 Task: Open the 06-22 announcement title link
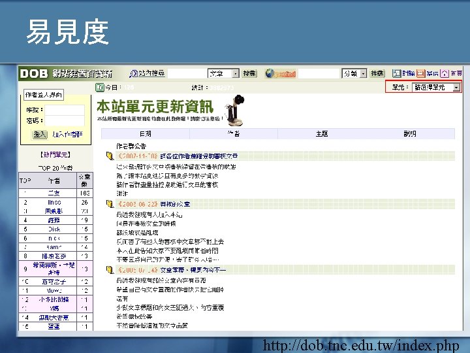point(175,204)
